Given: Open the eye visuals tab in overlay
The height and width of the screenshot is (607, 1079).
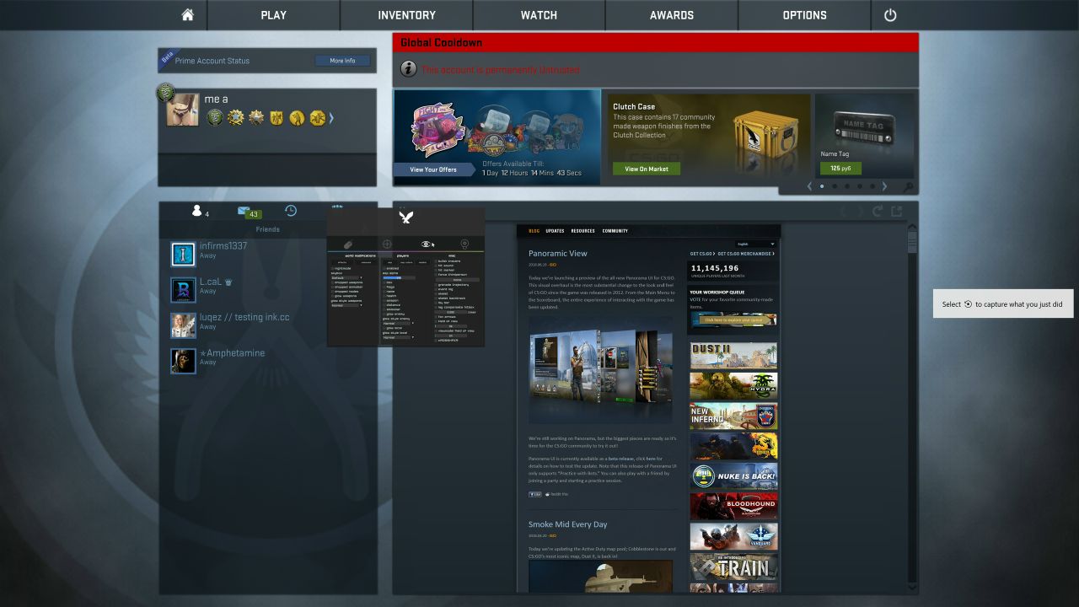Looking at the screenshot, I should click(427, 244).
